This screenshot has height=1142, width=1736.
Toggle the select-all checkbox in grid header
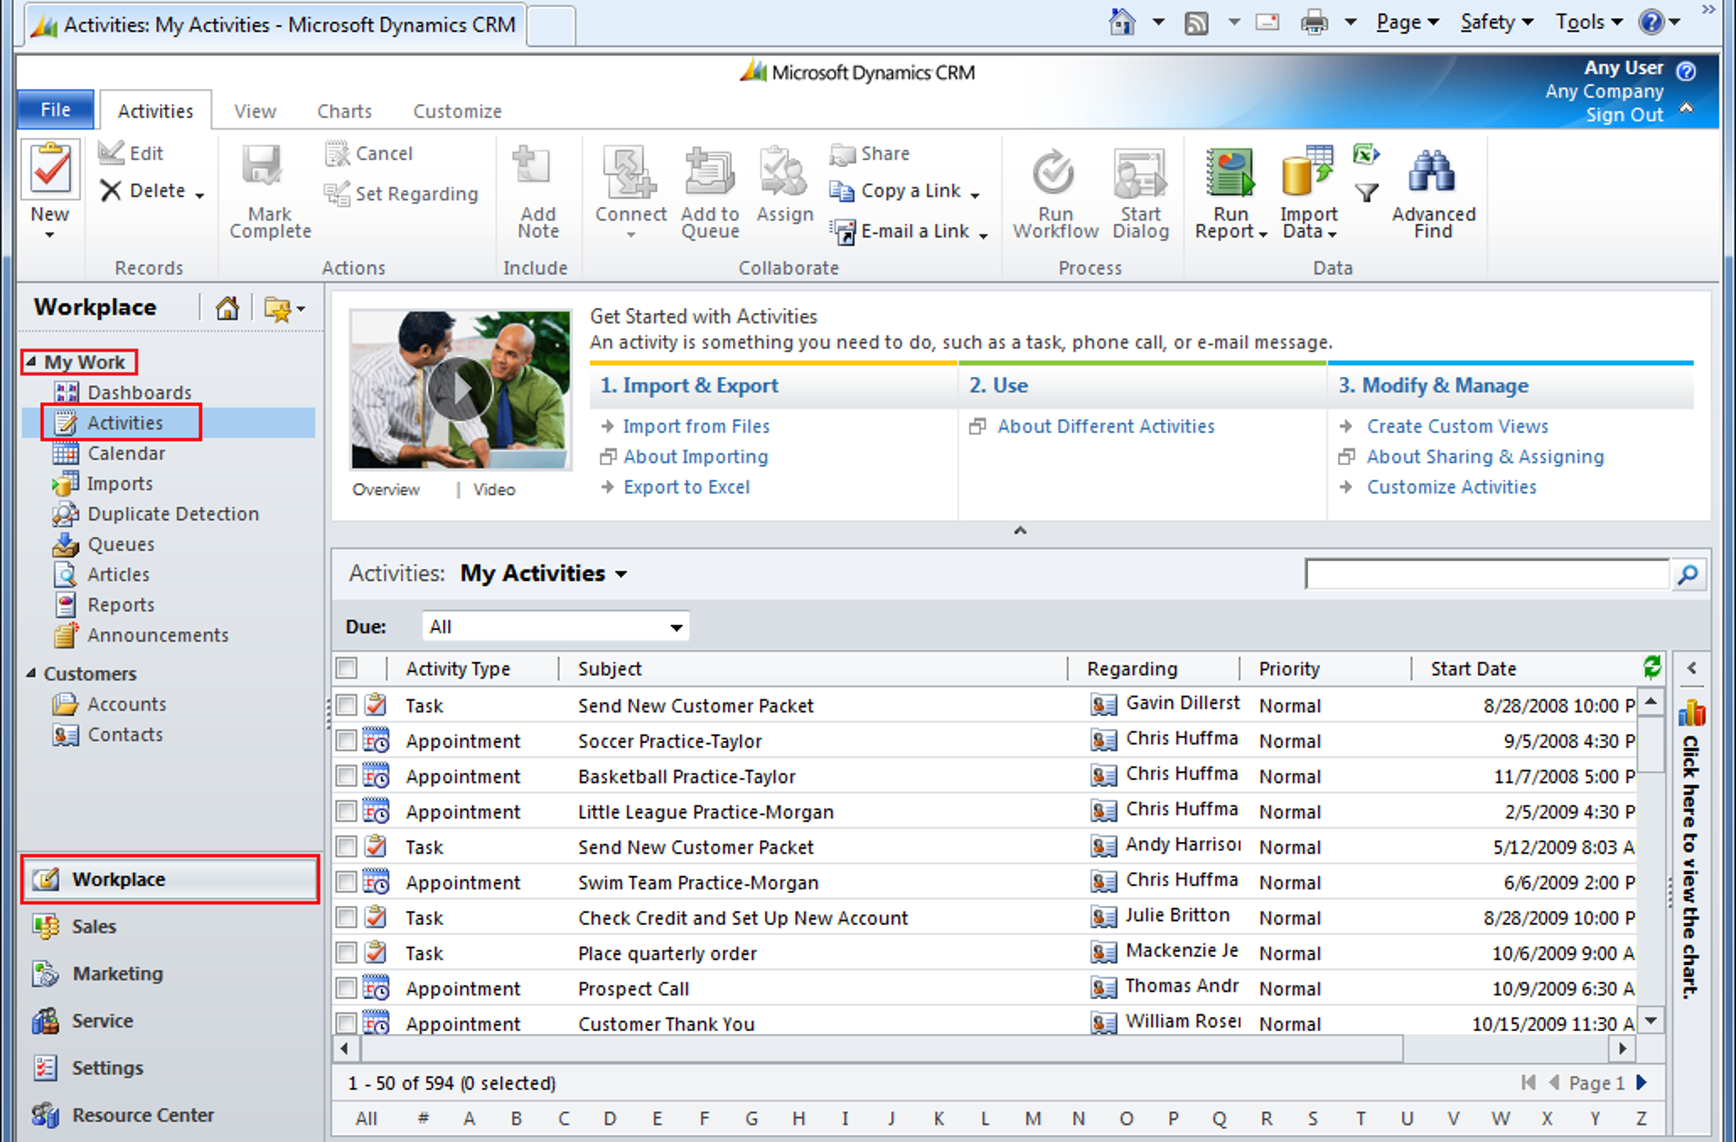pos(347,667)
